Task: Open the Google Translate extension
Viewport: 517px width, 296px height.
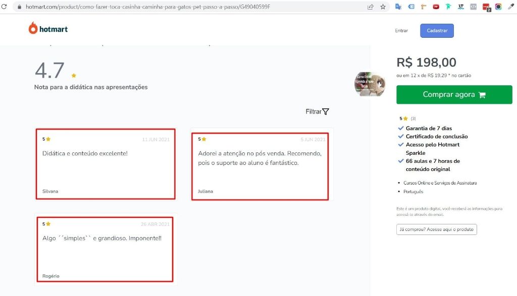Action: click(398, 7)
